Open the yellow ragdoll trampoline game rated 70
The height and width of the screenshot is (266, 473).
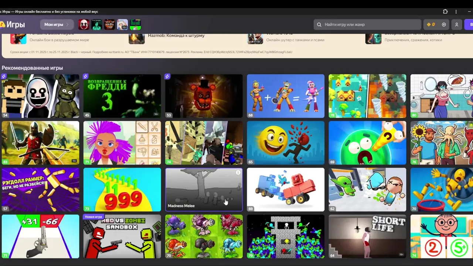pos(442,190)
